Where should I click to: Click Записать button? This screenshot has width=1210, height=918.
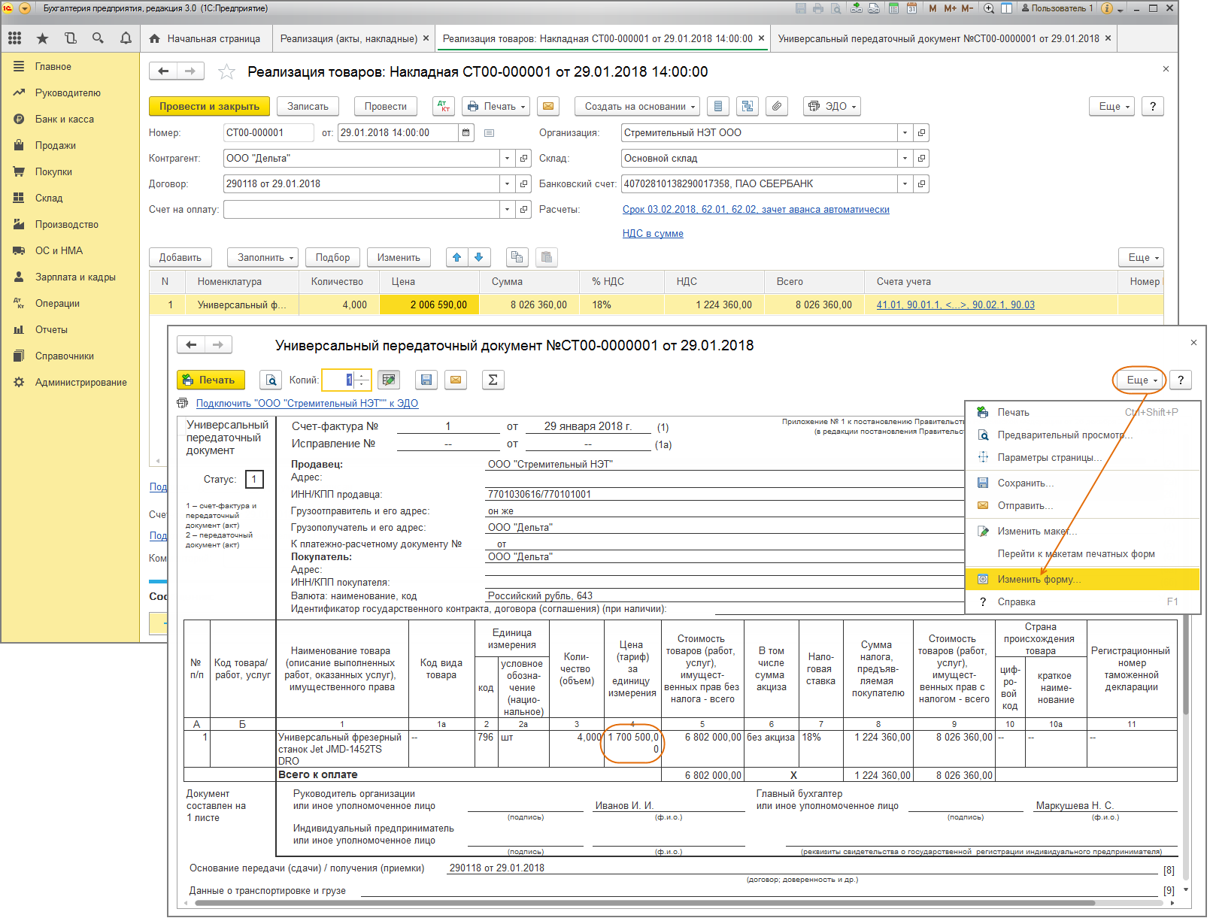[308, 107]
